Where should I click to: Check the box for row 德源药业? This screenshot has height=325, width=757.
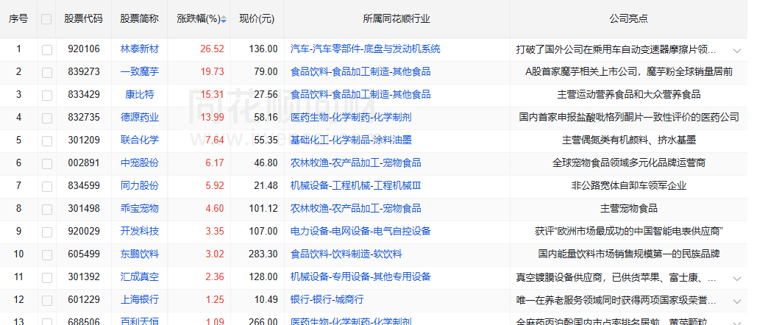[47, 118]
